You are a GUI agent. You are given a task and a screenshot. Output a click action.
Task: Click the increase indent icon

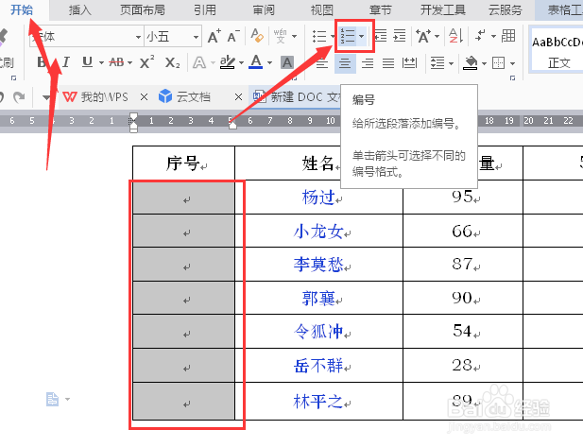[400, 36]
